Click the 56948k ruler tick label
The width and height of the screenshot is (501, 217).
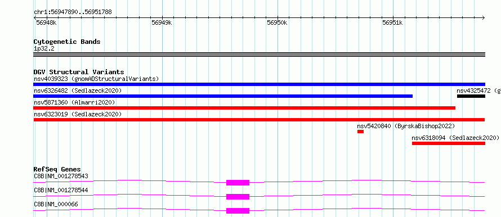pyautogui.click(x=46, y=22)
